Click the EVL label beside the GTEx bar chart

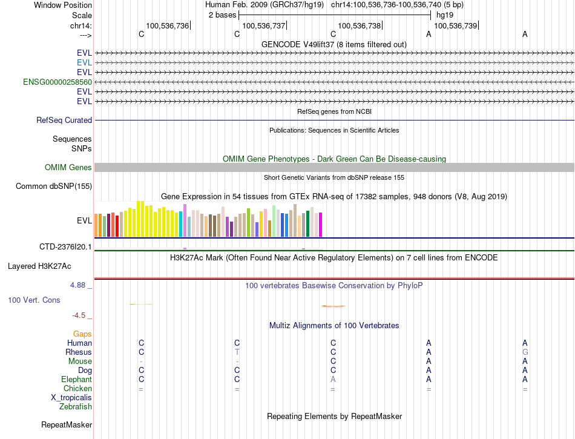pos(84,220)
